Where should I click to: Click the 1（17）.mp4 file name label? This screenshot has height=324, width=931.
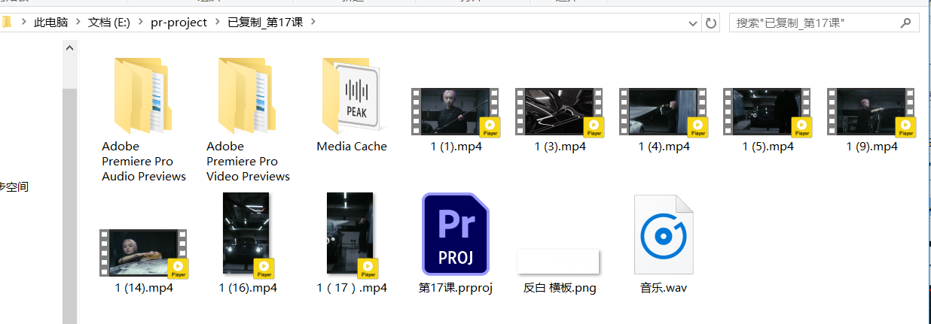[352, 288]
